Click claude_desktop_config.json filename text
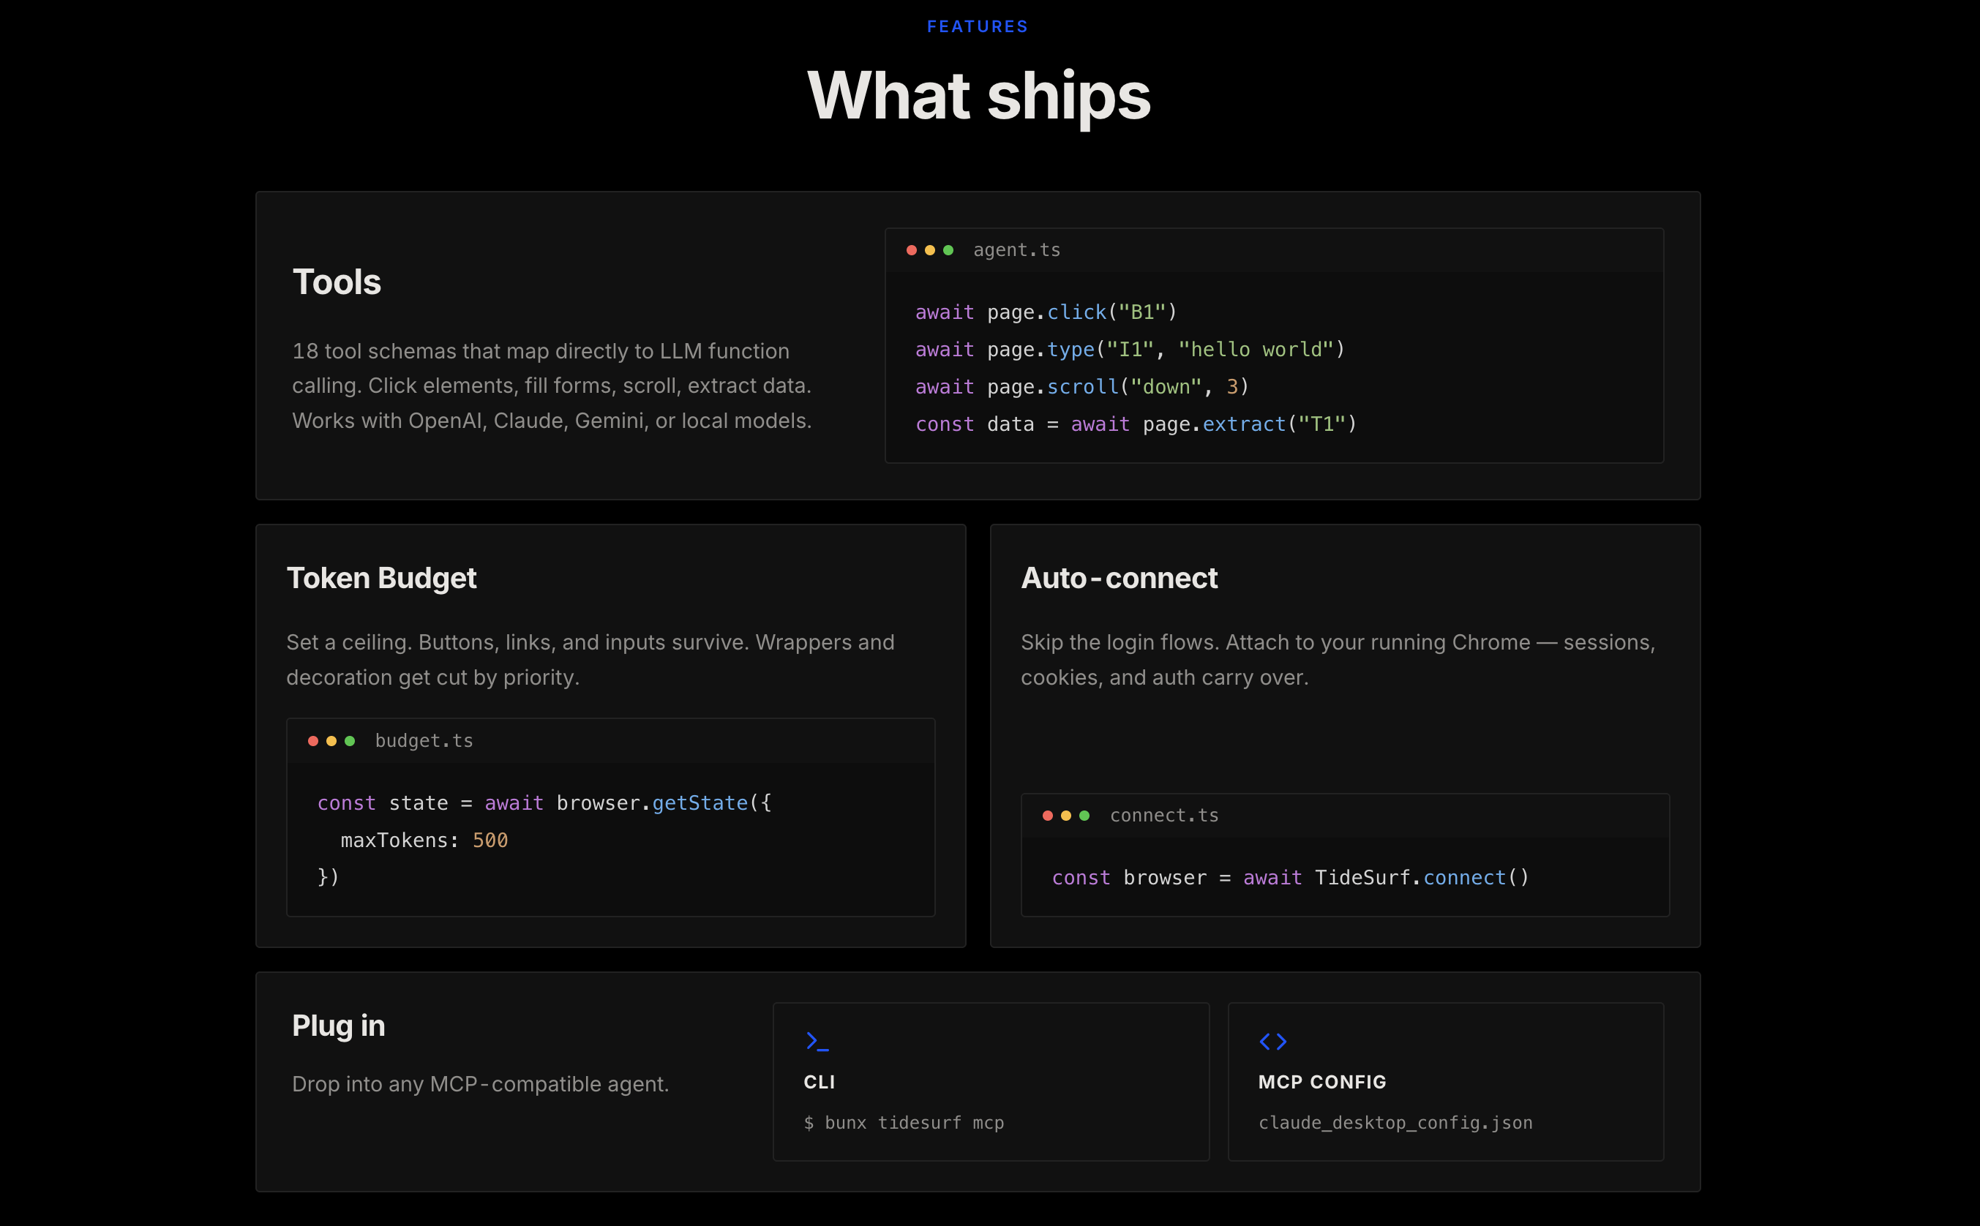Screen dimensions: 1980x1226 pyautogui.click(x=1395, y=1123)
